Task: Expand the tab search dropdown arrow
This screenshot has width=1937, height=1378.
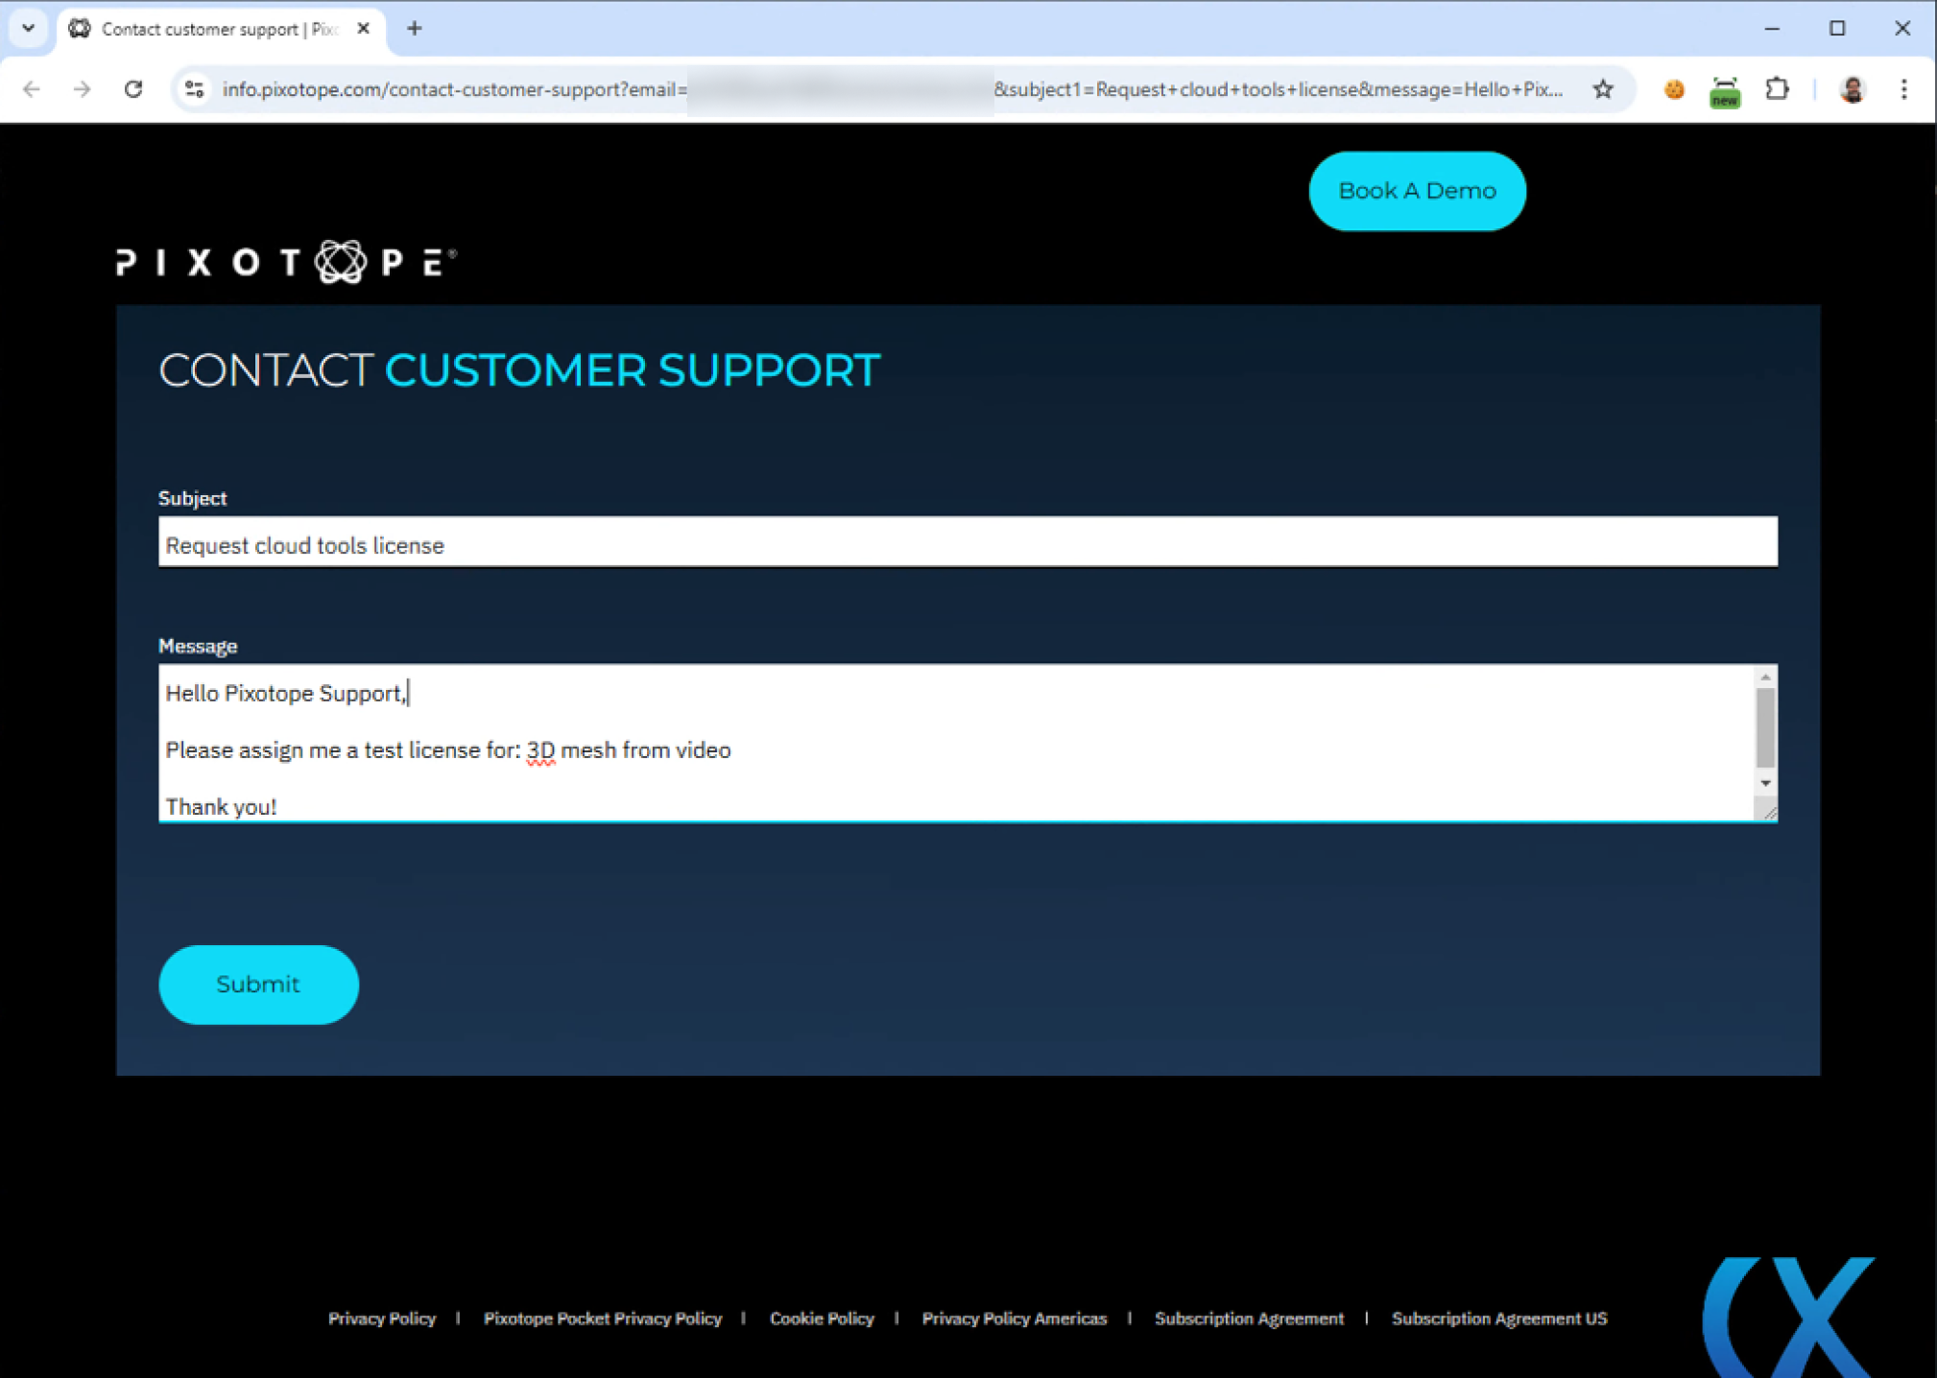Action: 28,28
